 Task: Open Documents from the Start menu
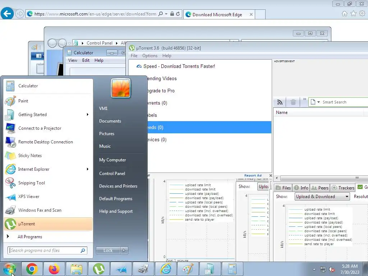click(110, 121)
